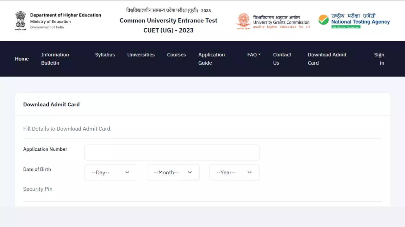The image size is (405, 227).
Task: Navigate to the Courses page
Action: coord(176,55)
